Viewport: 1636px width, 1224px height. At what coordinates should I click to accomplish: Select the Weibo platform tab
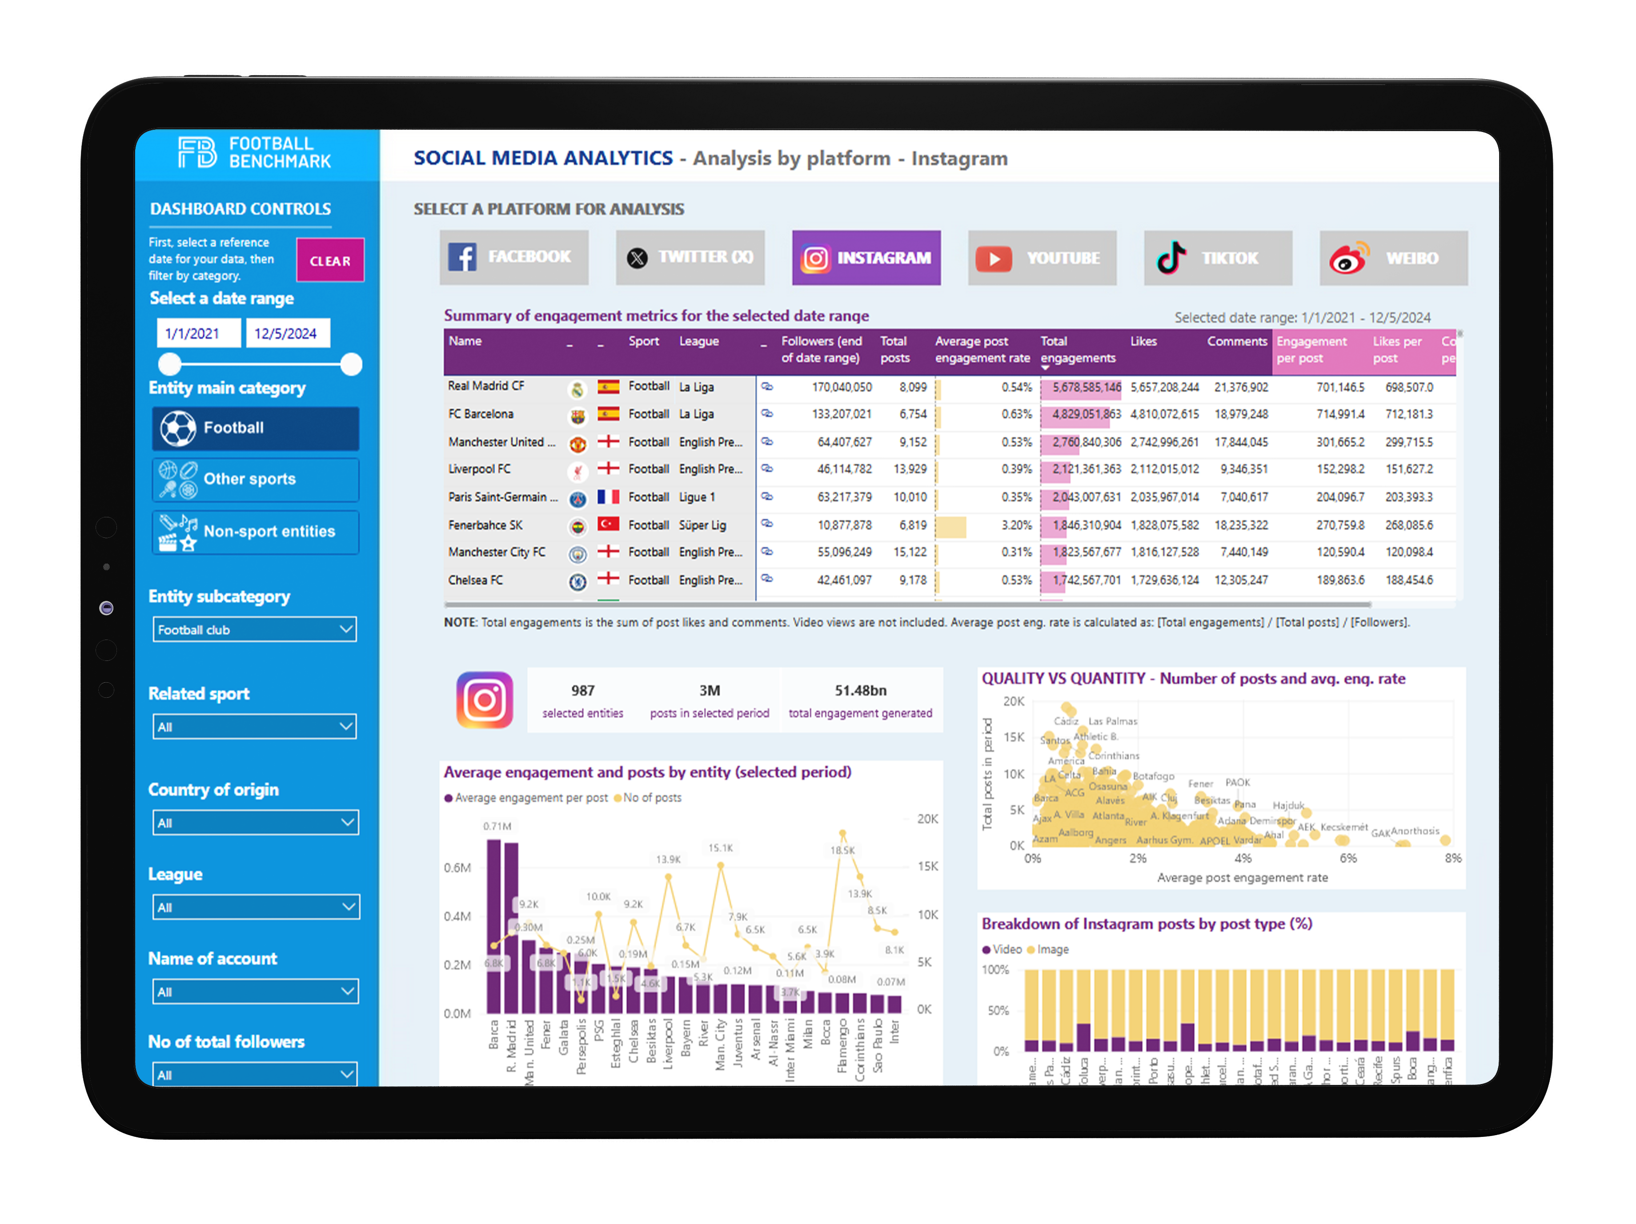(1394, 257)
